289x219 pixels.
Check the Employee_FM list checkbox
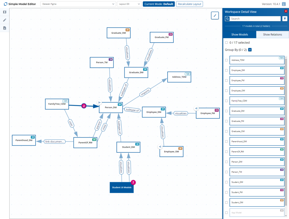[226, 81]
